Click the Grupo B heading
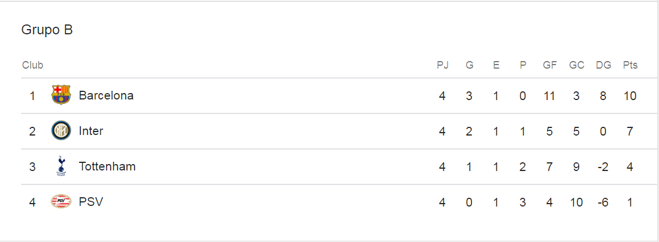This screenshot has width=659, height=242. (47, 30)
